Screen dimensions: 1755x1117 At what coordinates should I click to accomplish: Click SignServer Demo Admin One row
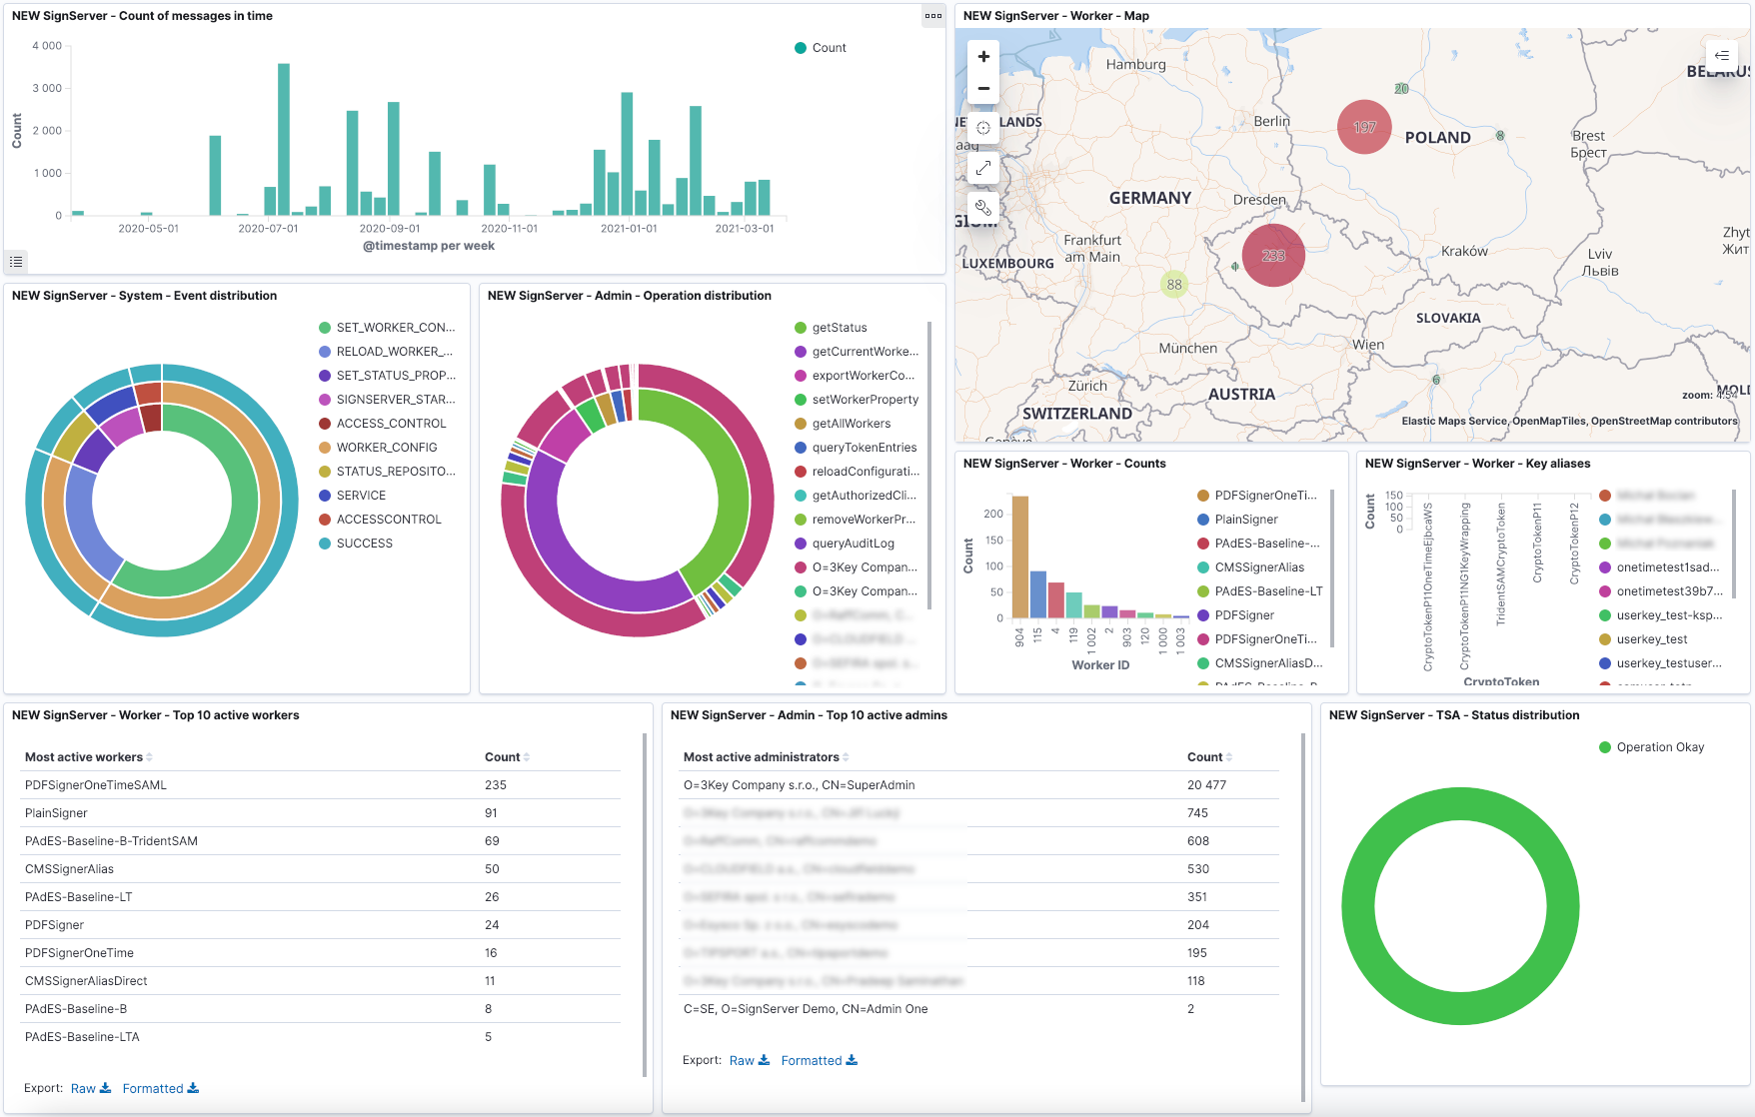click(979, 1009)
